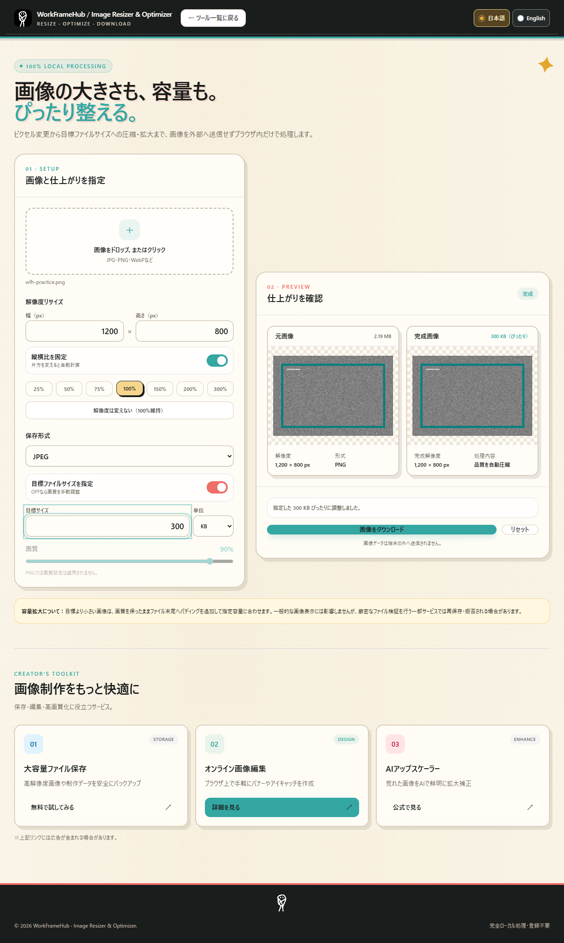The height and width of the screenshot is (943, 564).
Task: Open 無料で試してみる link
Action: click(101, 807)
